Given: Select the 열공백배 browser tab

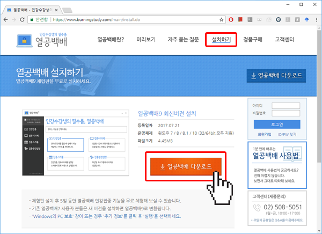Looking at the screenshot, I should [31, 10].
